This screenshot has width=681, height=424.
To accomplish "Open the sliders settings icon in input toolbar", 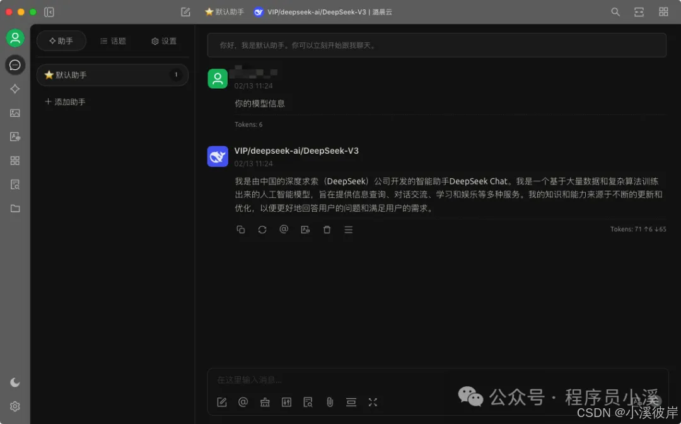I will pyautogui.click(x=287, y=403).
